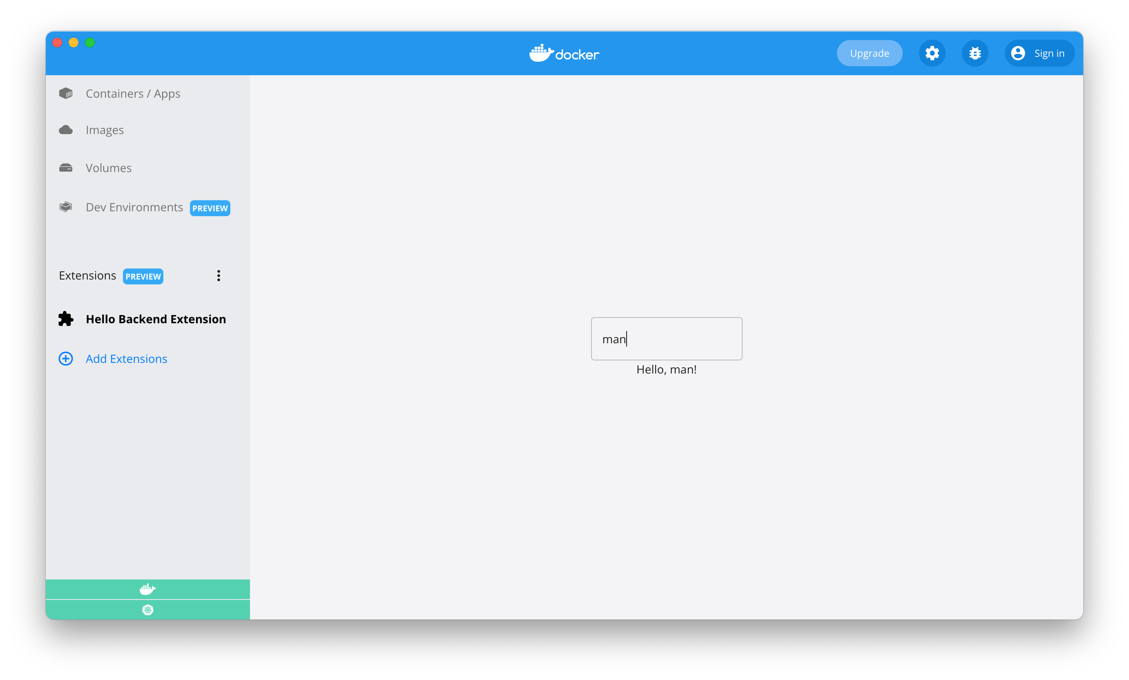Maximize window with the green button
The height and width of the screenshot is (680, 1129).
point(90,42)
